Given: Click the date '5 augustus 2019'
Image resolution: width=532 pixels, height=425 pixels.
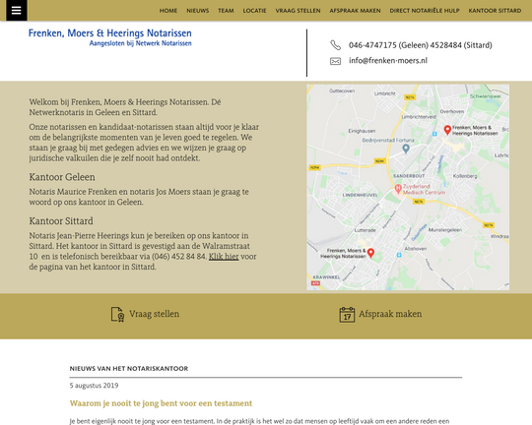Looking at the screenshot, I should 94,386.
